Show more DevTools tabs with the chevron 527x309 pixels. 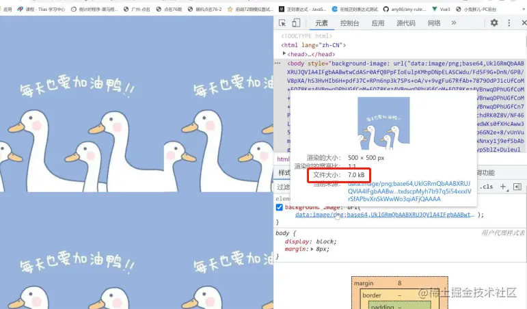point(454,23)
